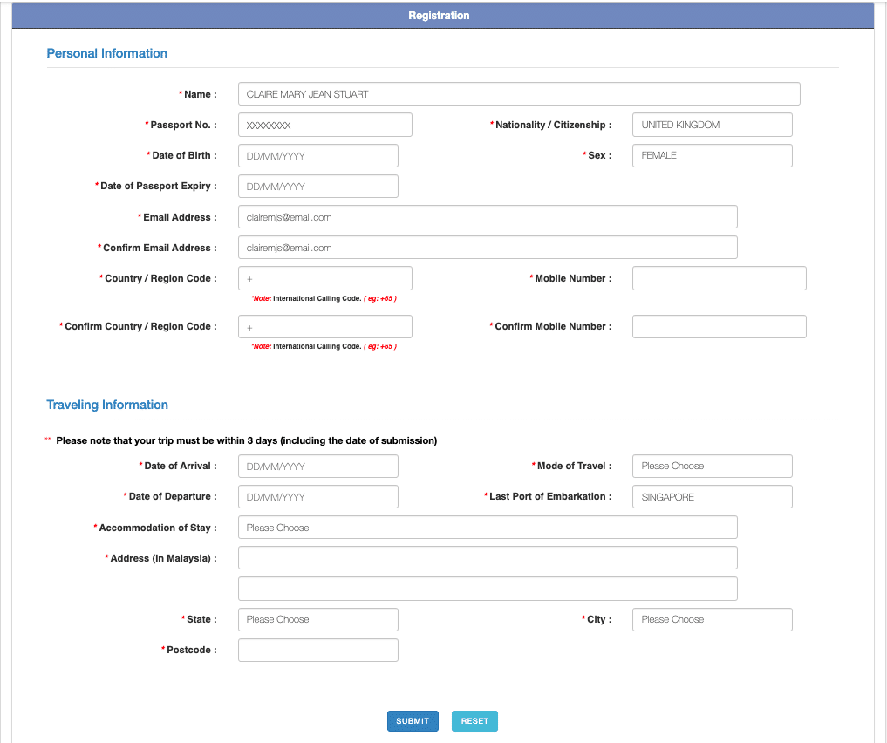This screenshot has height=743, width=887.
Task: Click the Email Address field
Action: (488, 217)
